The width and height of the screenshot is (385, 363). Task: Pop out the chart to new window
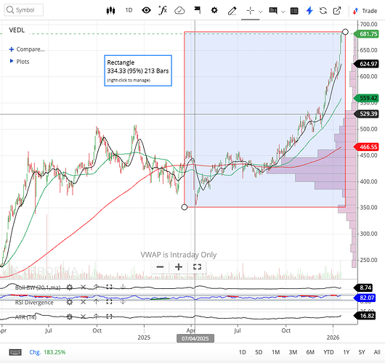click(337, 11)
